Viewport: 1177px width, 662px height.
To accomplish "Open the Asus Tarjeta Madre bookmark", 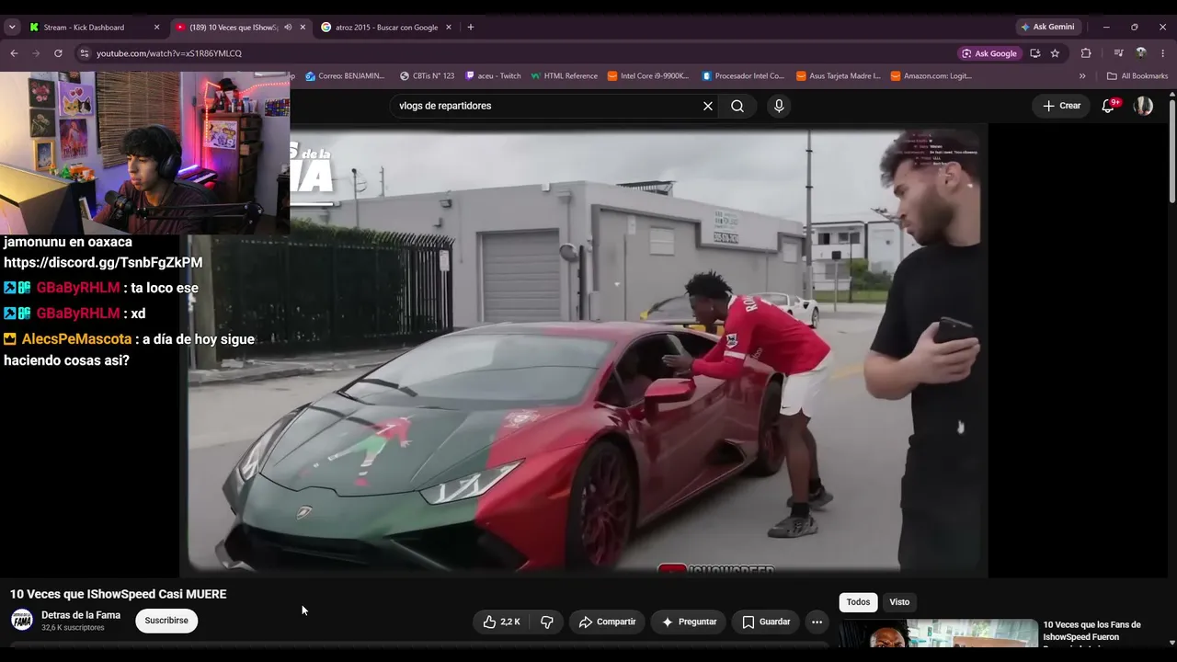I will pyautogui.click(x=838, y=76).
